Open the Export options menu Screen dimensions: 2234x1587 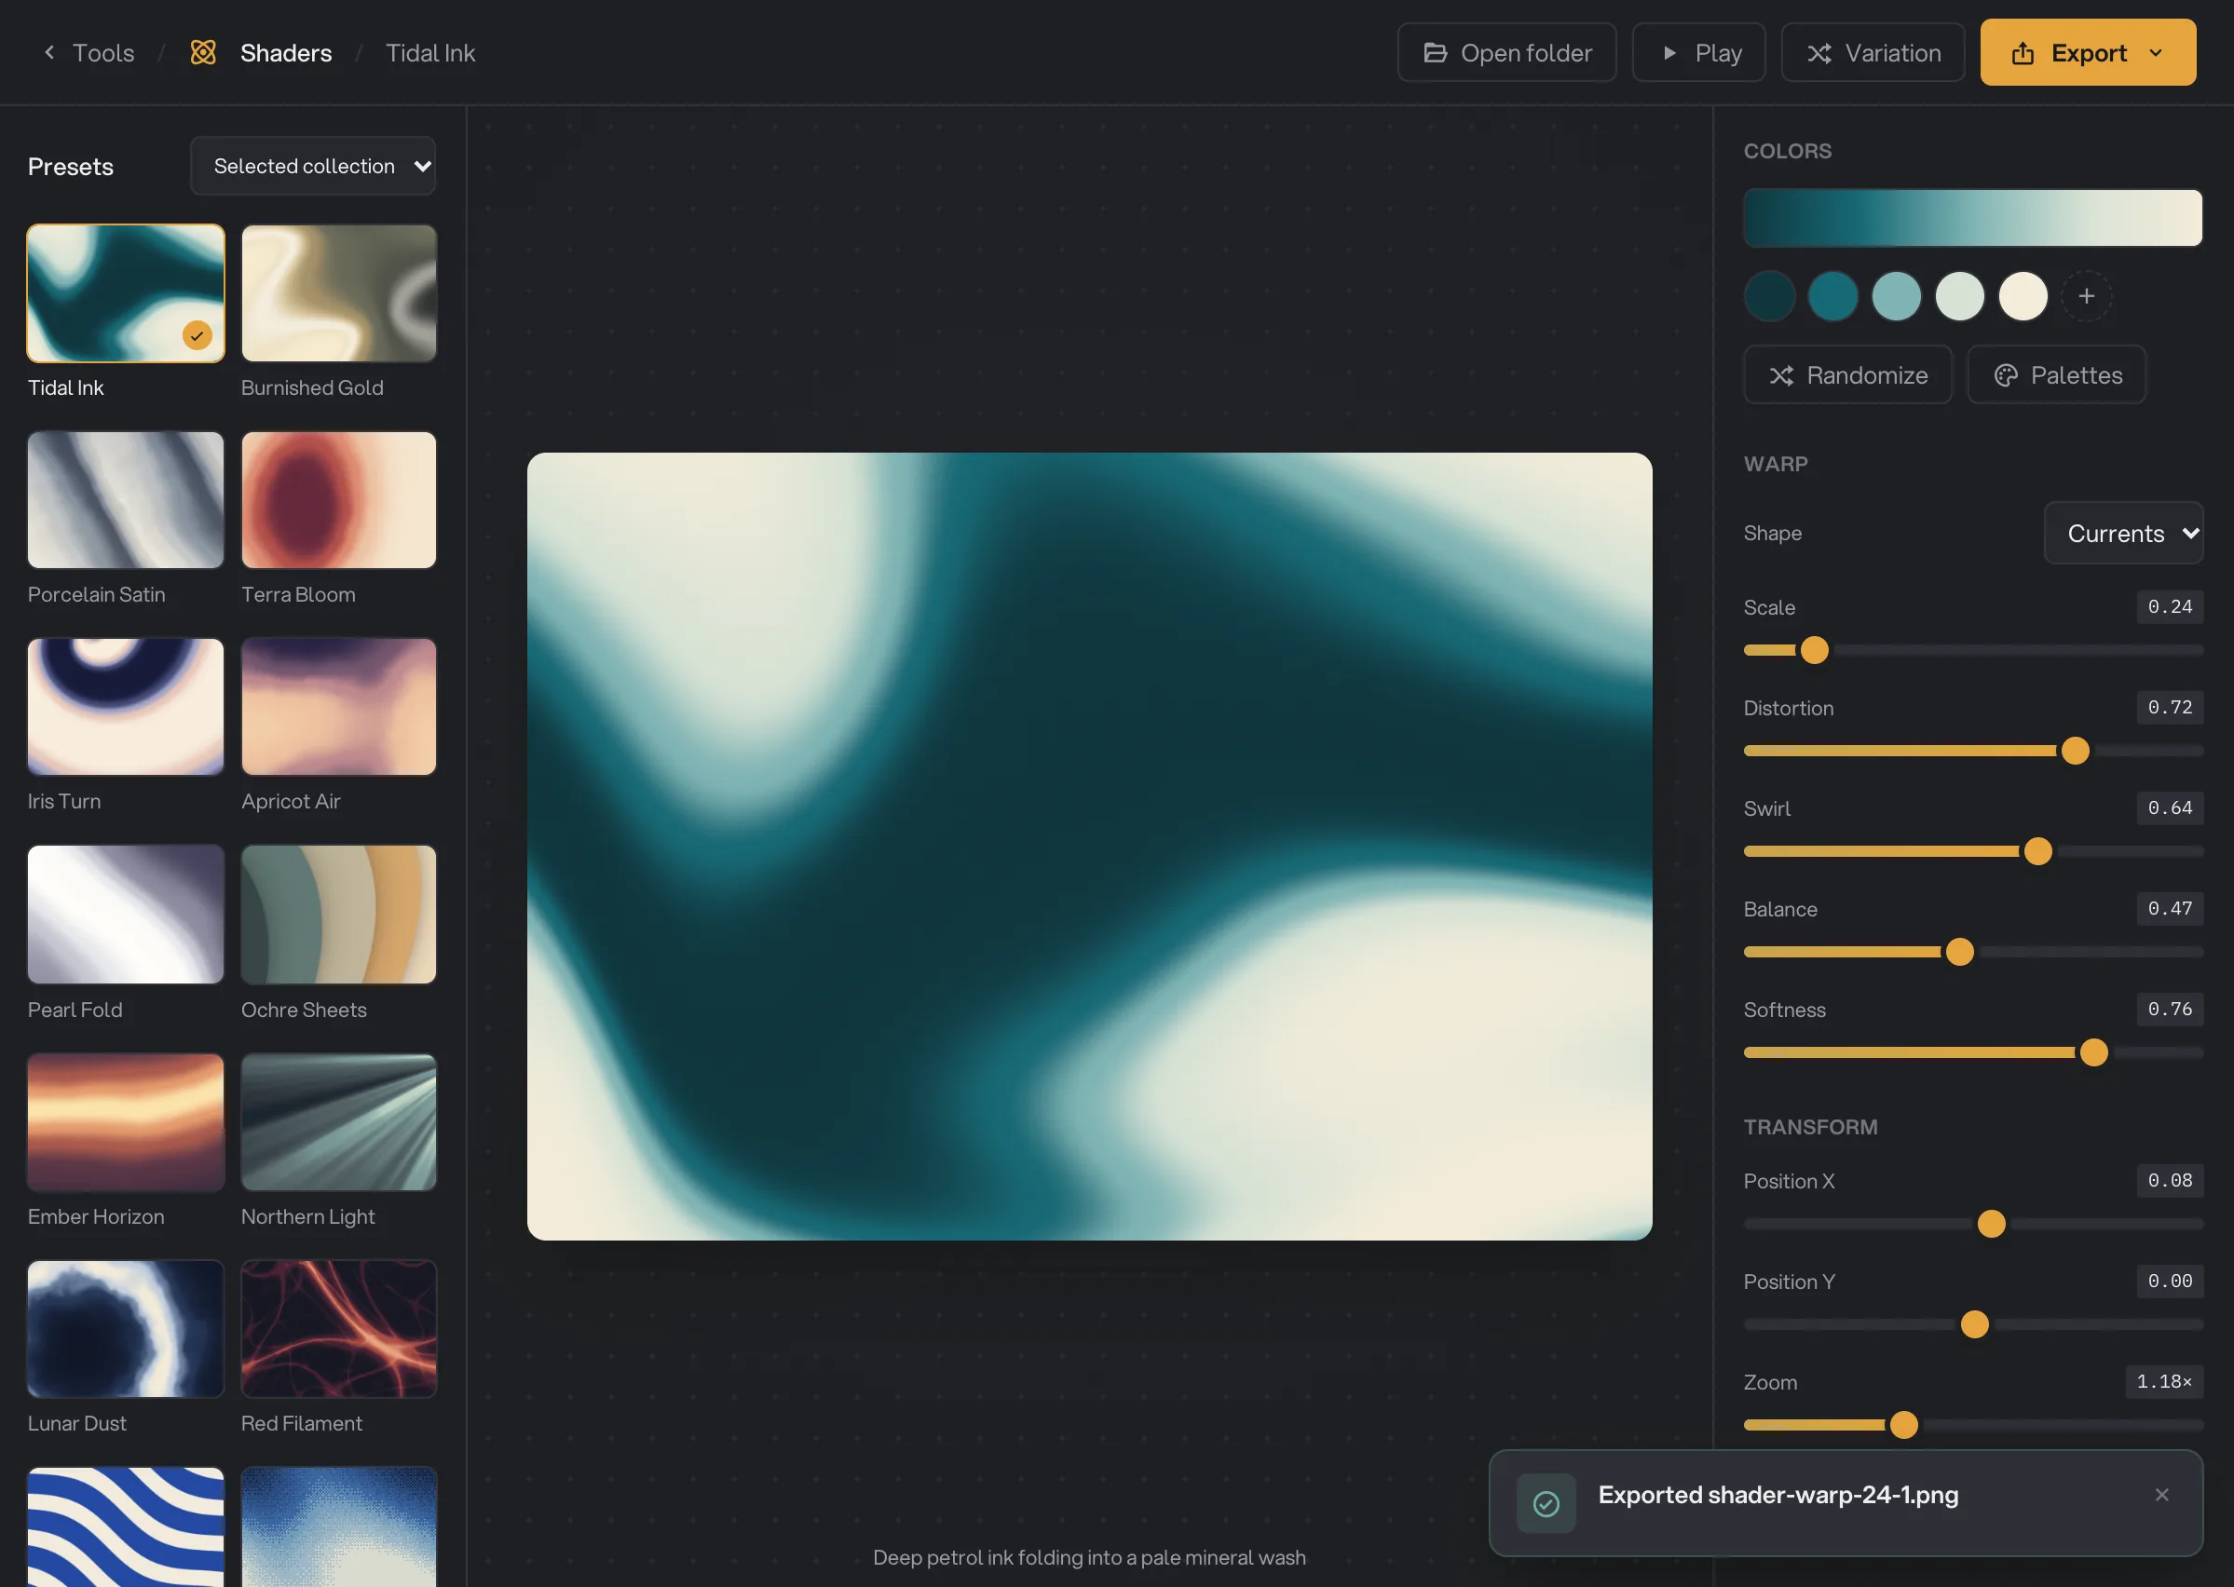tap(2088, 52)
